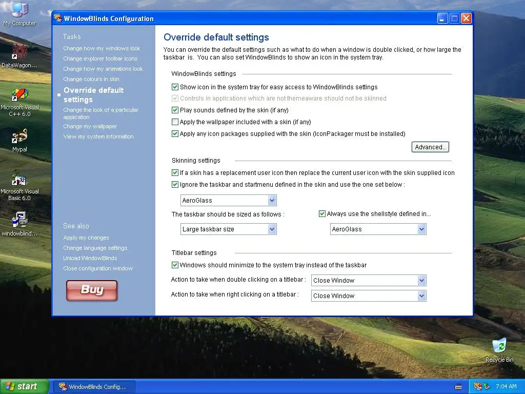
Task: Click the second system tray icon
Action: (487, 387)
